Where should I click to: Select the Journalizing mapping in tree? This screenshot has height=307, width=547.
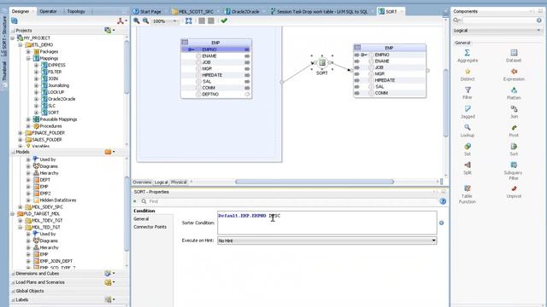58,85
